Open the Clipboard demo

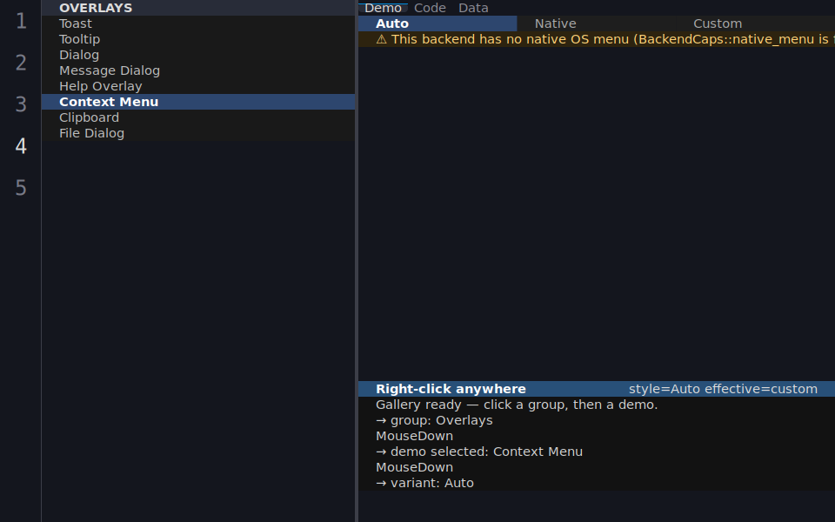198,117
